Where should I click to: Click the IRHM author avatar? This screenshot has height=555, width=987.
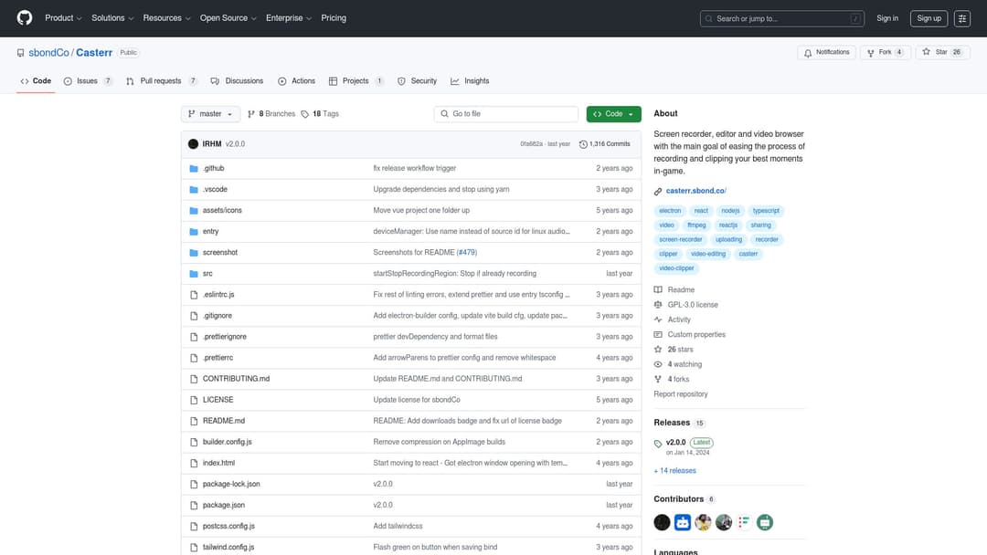coord(193,144)
